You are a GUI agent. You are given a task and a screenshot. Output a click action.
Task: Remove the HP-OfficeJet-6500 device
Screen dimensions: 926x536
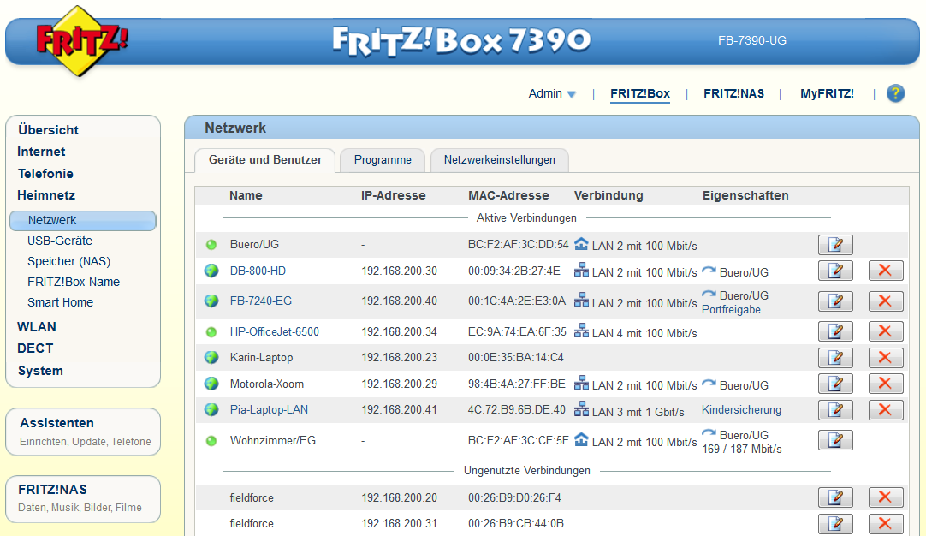[x=886, y=331]
